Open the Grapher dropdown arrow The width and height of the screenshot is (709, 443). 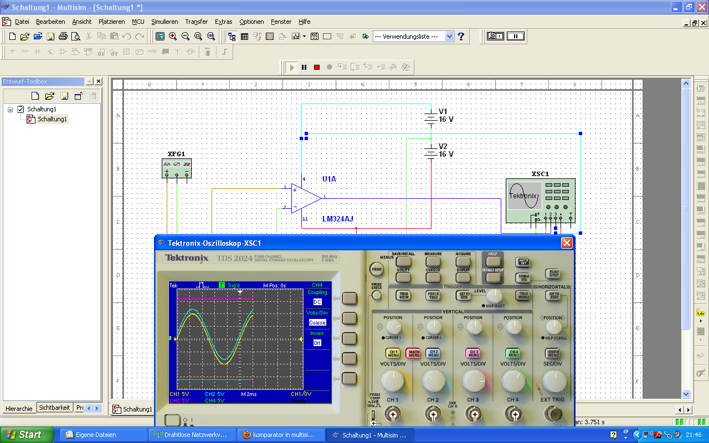click(x=303, y=37)
